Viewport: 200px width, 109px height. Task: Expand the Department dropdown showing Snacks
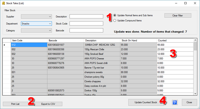coord(50,24)
